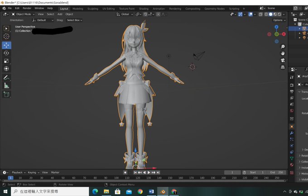This screenshot has height=196, width=308.
Task: Select the Add Cube tool
Action: pos(6,94)
